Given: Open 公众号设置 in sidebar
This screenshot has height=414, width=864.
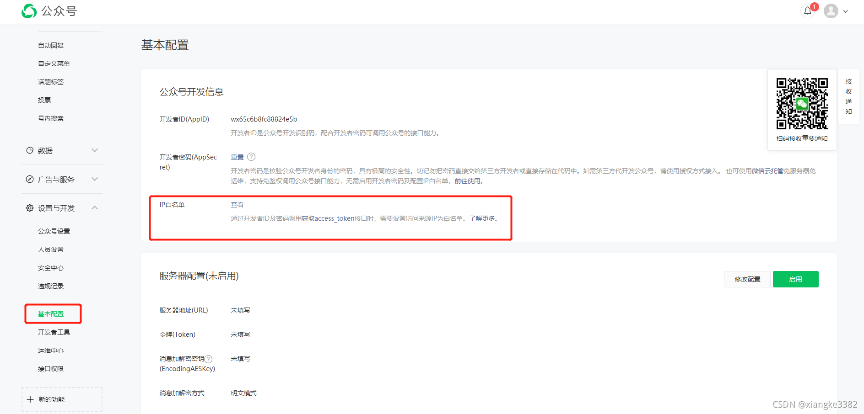Looking at the screenshot, I should [54, 231].
